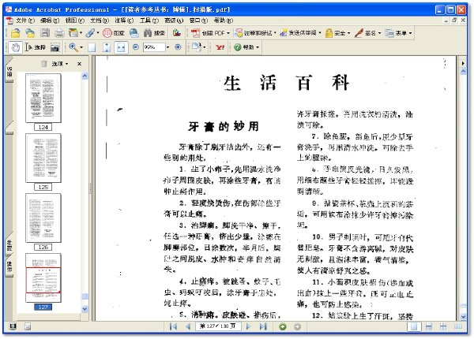Click the Adobe PDF document menu icon
474x339 pixels.
click(x=9, y=20)
